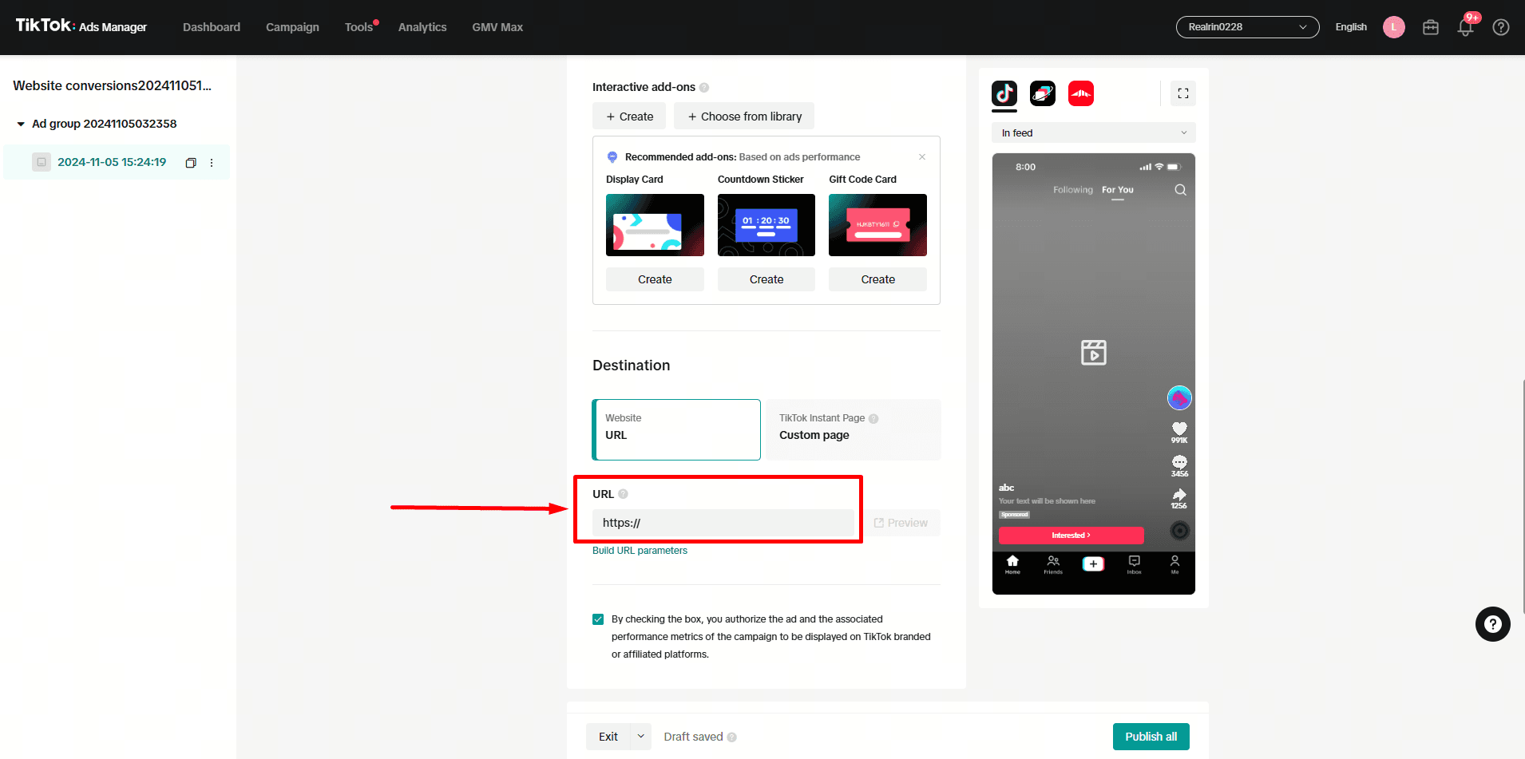Viewport: 1525px width, 759px height.
Task: Open the Analytics menu
Action: pyautogui.click(x=422, y=27)
